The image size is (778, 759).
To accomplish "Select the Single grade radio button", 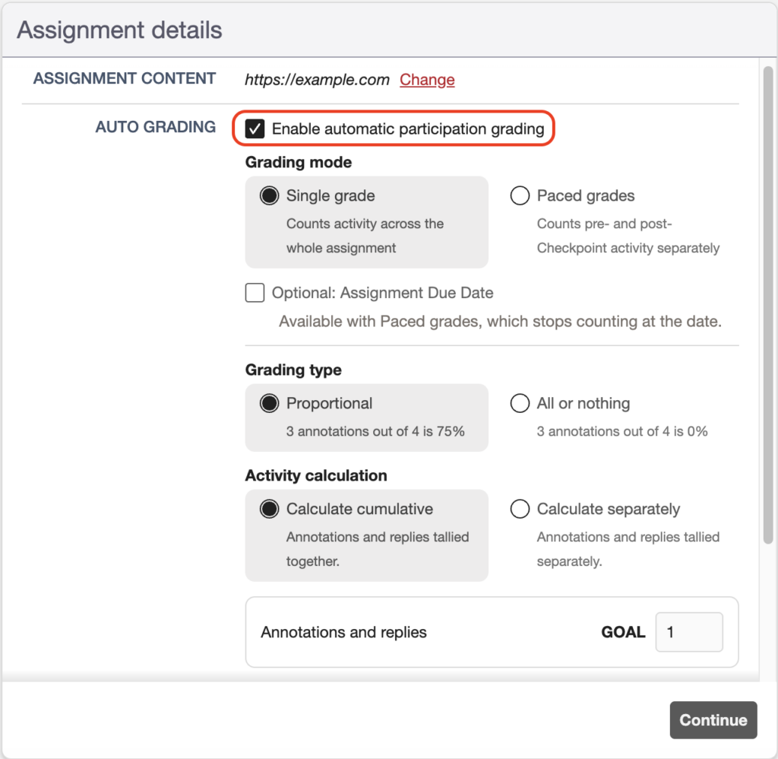I will coord(270,195).
